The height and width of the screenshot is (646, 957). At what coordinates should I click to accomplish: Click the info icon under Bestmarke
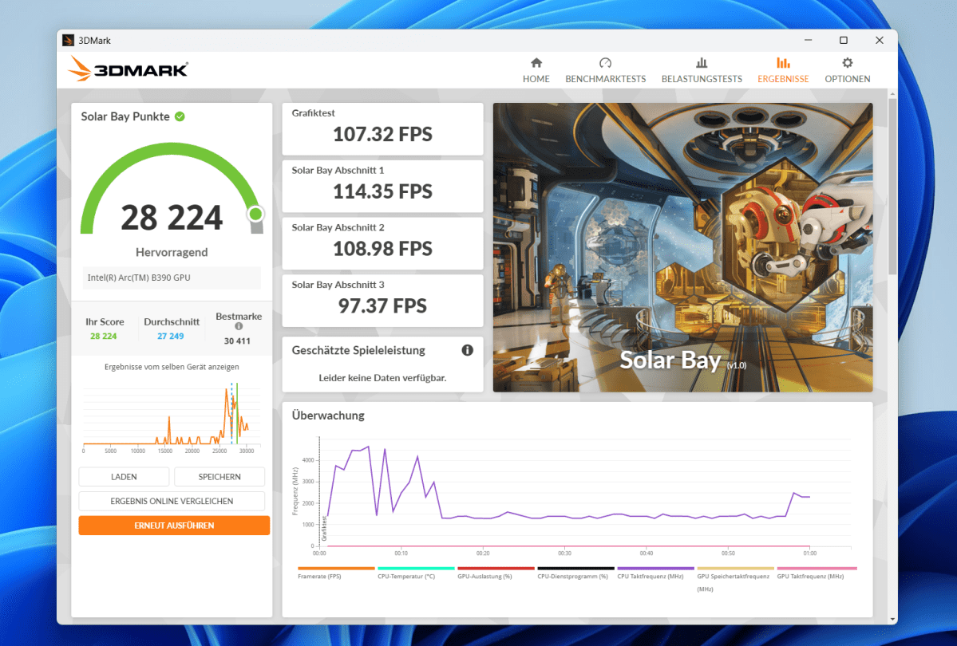[x=239, y=326]
